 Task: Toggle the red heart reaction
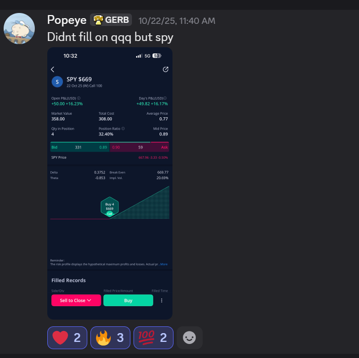coord(67,337)
